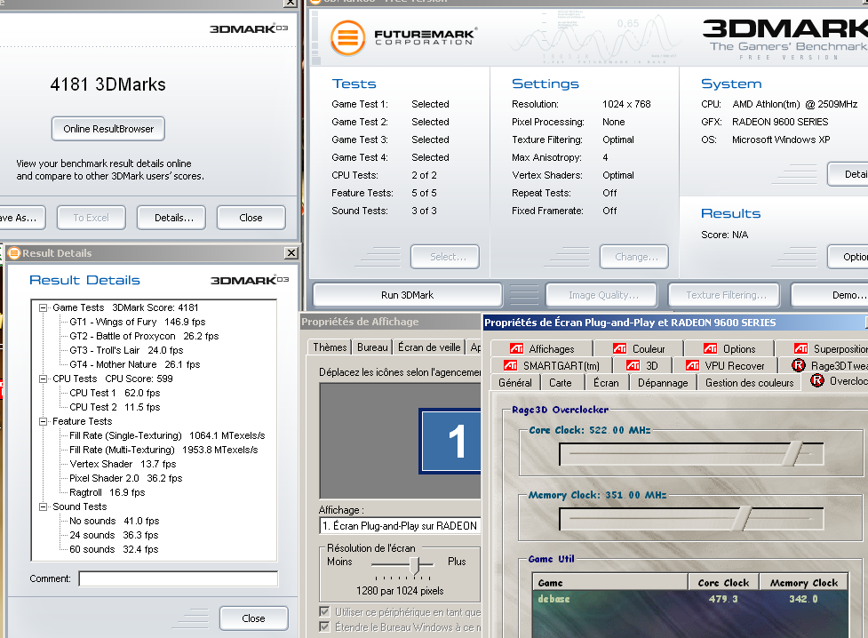868x638 pixels.
Task: Switch to the Bureau tab
Action: coord(372,347)
